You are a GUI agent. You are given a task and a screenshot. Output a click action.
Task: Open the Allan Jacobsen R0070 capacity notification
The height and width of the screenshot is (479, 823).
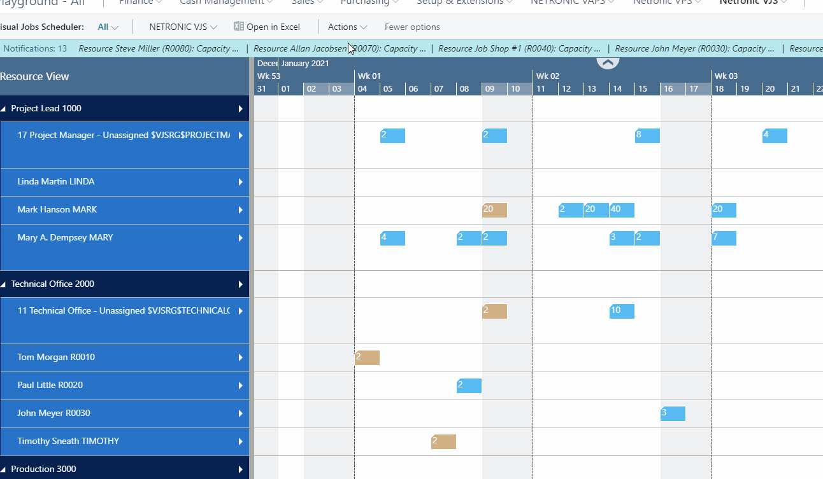(340, 48)
